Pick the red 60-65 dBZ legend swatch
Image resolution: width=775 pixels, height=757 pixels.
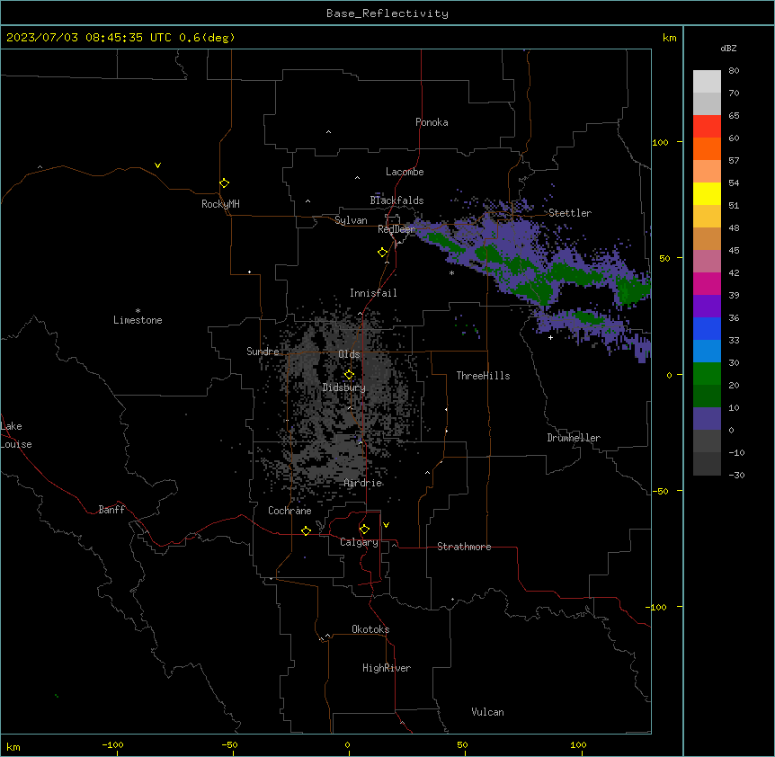pos(707,126)
